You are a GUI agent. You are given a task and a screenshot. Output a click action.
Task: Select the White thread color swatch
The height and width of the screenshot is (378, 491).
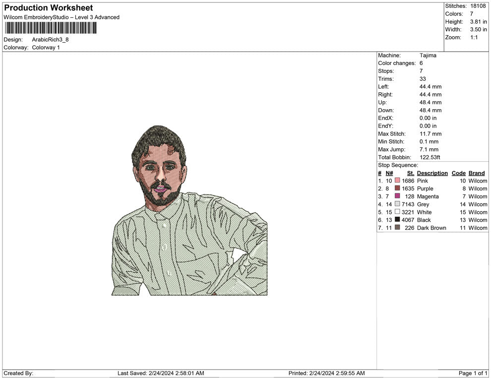(397, 212)
